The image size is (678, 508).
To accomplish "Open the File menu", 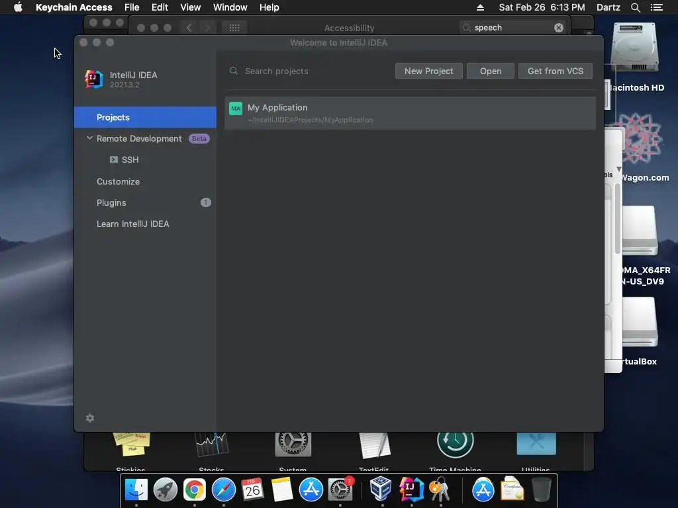I will [132, 7].
